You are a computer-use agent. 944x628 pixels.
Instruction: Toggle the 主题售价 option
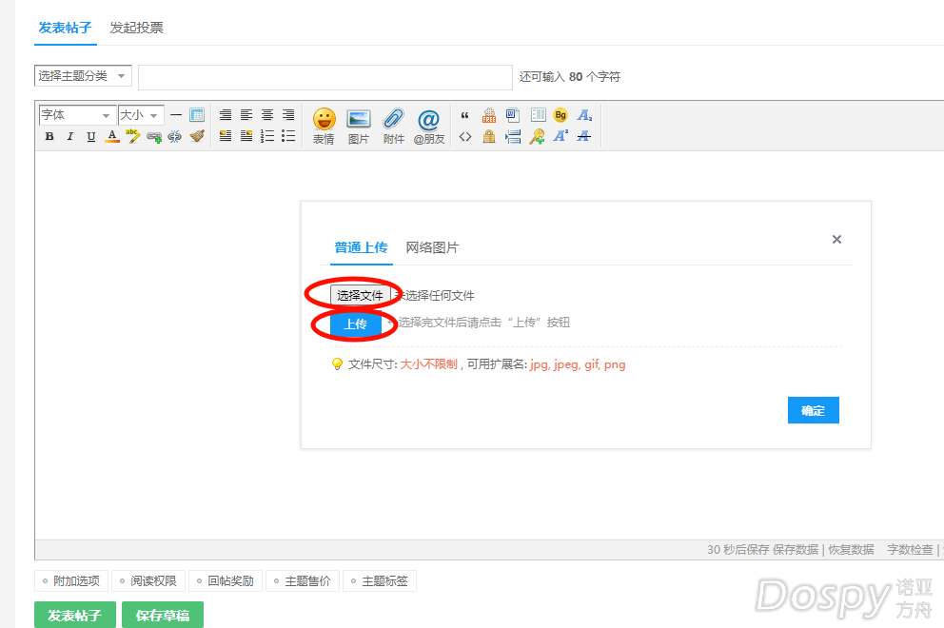pyautogui.click(x=303, y=581)
